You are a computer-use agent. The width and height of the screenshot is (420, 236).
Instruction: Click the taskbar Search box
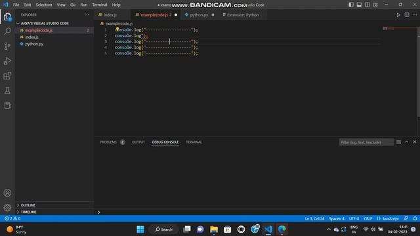tap(163, 229)
